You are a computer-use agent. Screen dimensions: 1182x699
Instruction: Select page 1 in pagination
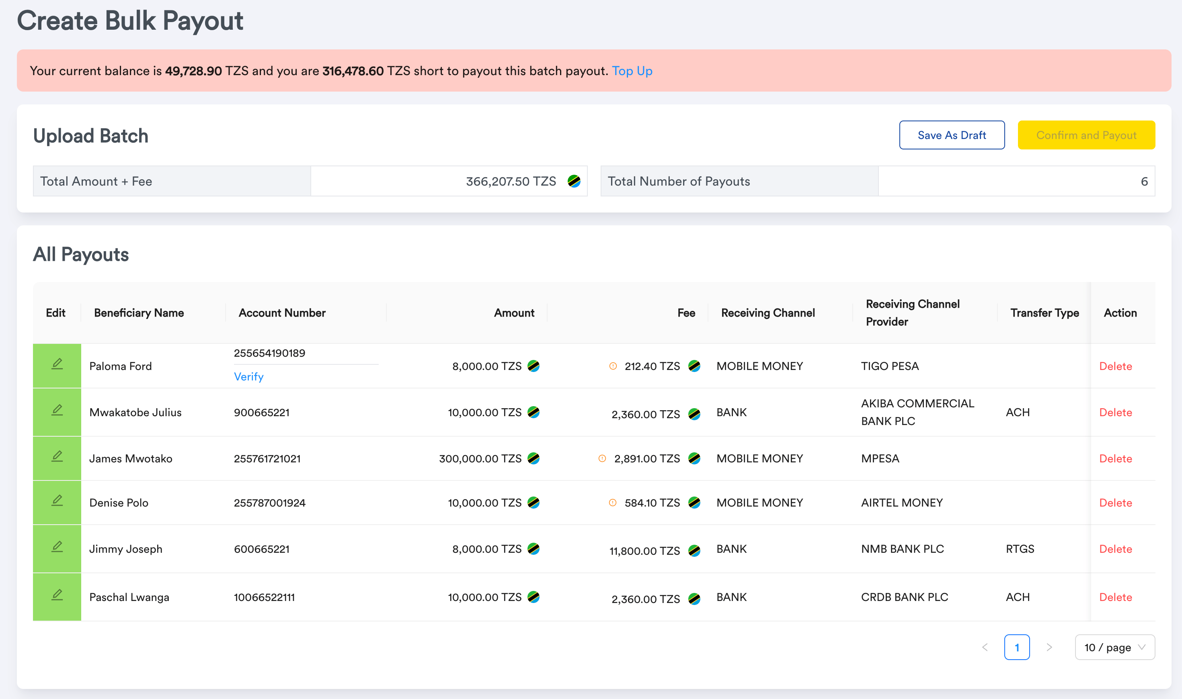(x=1017, y=647)
